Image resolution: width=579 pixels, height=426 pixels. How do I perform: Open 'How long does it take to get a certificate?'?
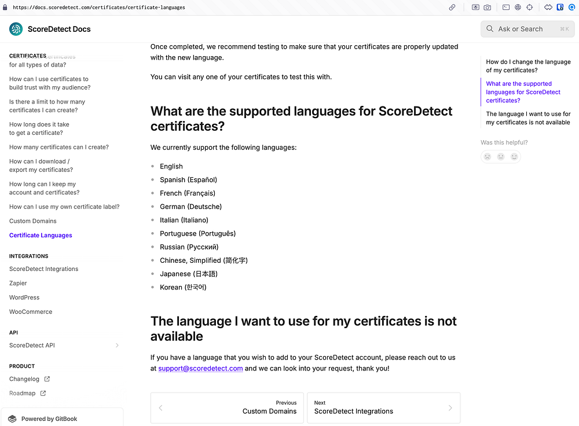[39, 128]
